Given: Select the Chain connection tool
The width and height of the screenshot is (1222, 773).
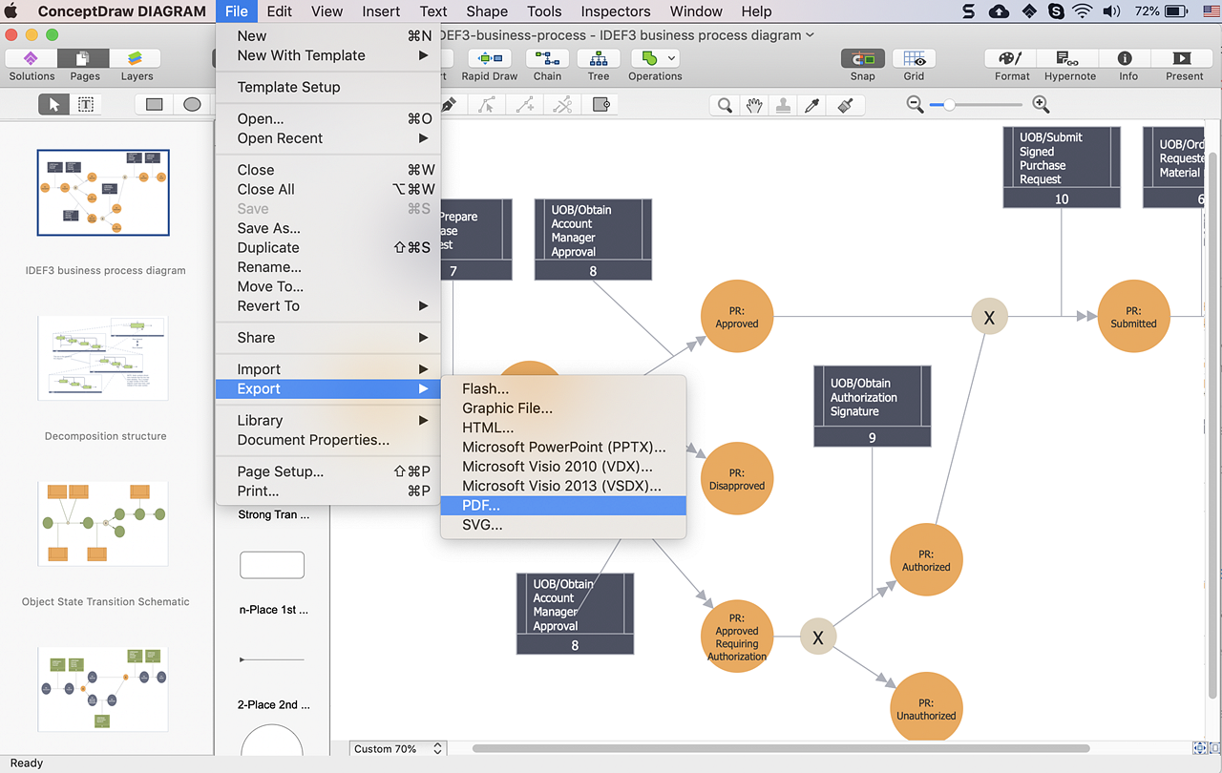Looking at the screenshot, I should point(547,59).
